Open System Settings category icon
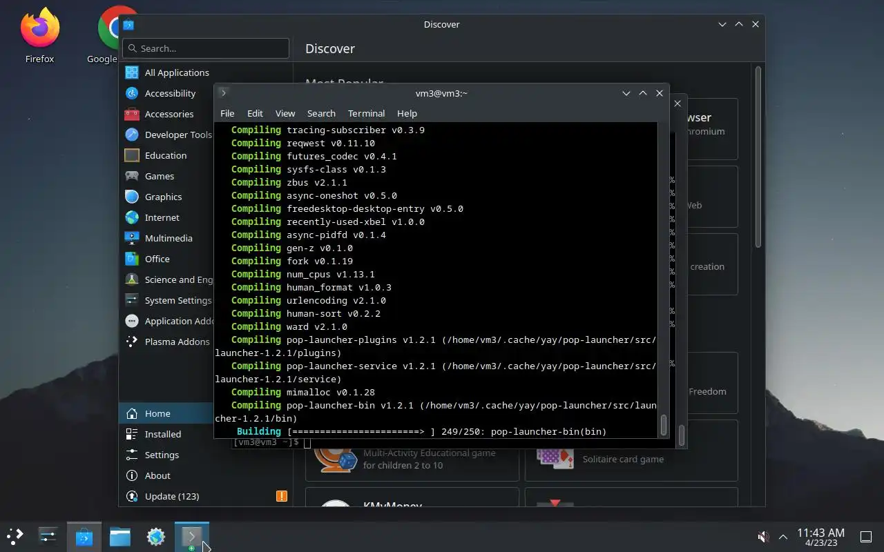Viewport: 884px width, 552px height. point(132,300)
